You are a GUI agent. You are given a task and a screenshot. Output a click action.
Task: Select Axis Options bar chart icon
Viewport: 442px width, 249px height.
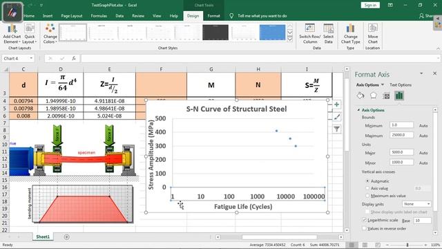click(399, 95)
